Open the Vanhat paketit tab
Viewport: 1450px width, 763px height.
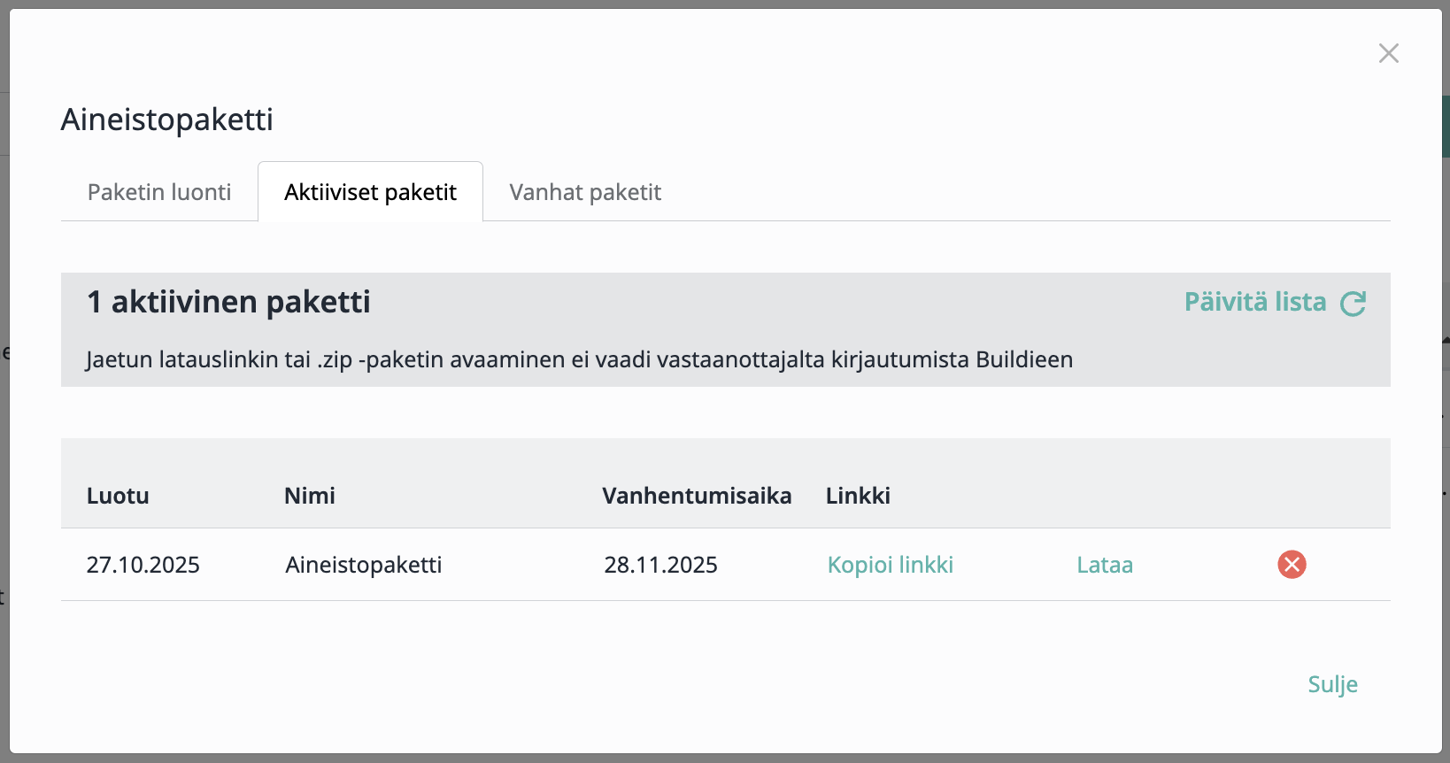(585, 192)
